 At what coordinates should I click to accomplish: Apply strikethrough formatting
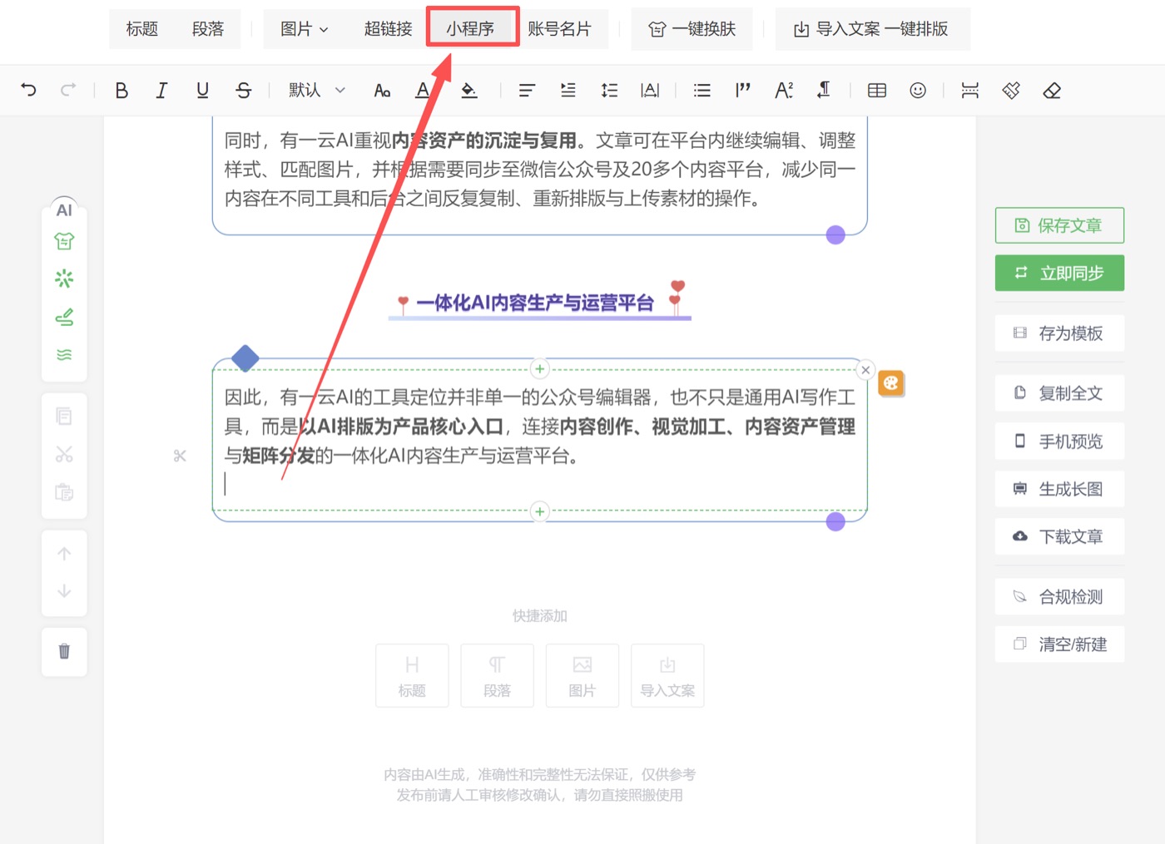[243, 90]
